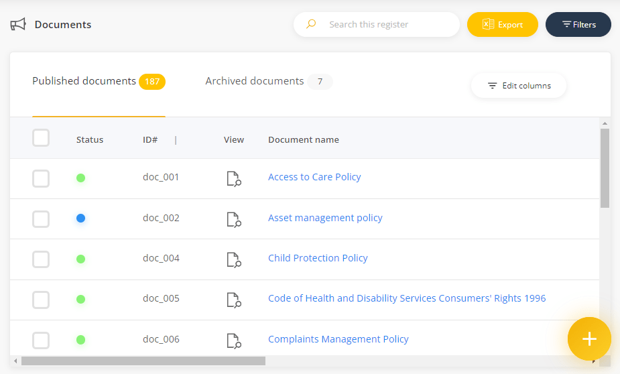The image size is (620, 374).
Task: Click the ID# column resize divider
Action: 176,140
